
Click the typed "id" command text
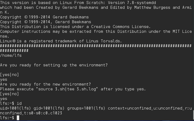click(x=21, y=103)
